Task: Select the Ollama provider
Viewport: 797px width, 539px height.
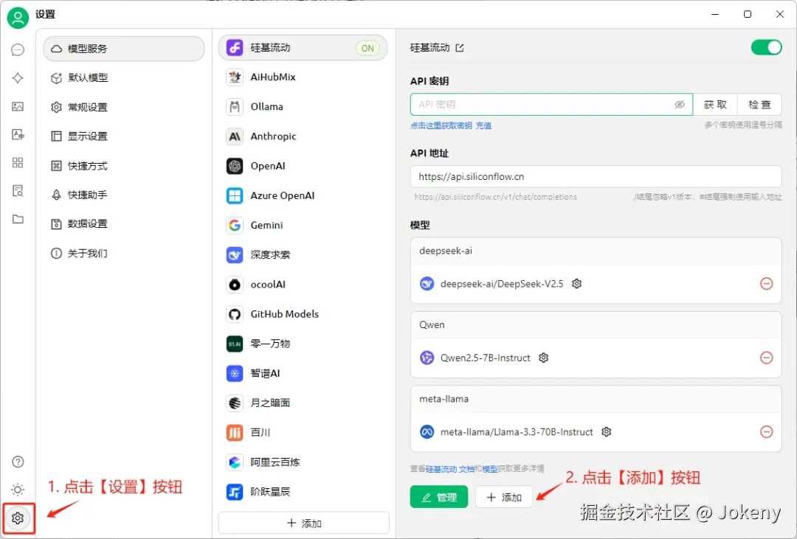Action: (x=303, y=107)
